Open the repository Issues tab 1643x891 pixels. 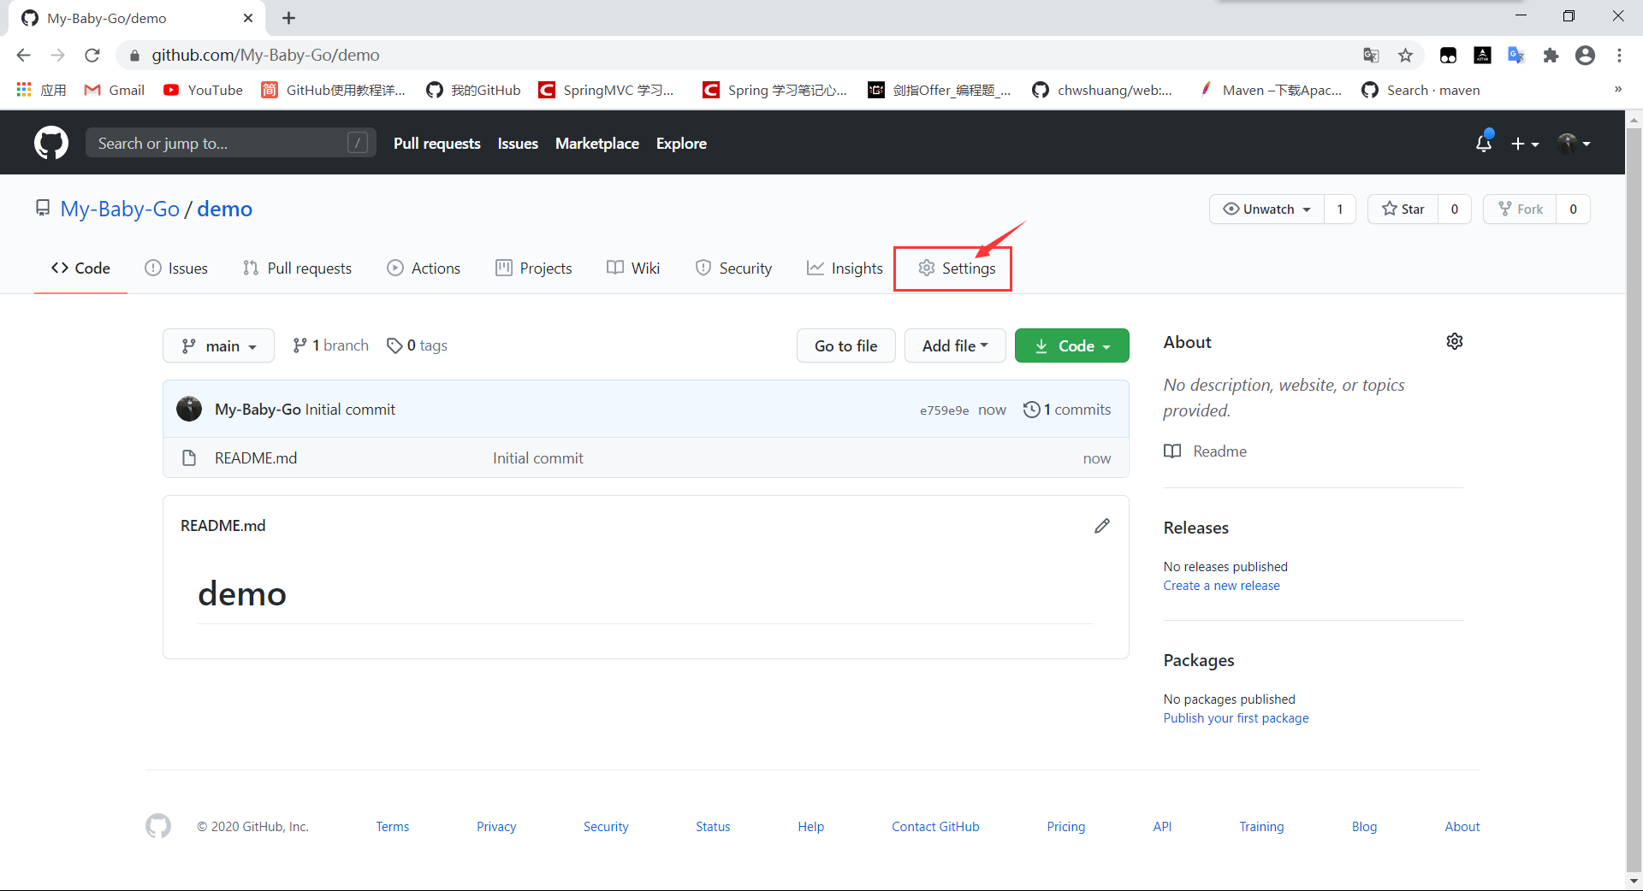click(x=176, y=268)
